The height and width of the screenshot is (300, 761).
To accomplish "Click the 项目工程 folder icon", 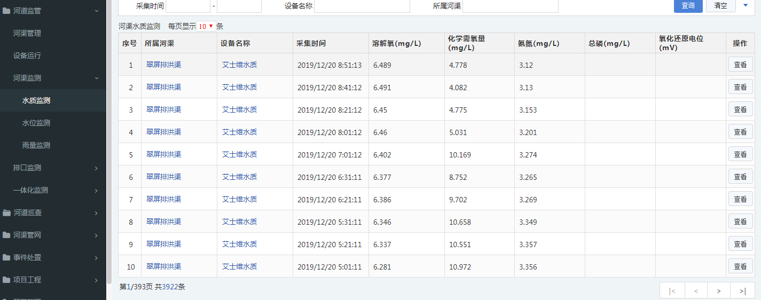I will [6, 280].
